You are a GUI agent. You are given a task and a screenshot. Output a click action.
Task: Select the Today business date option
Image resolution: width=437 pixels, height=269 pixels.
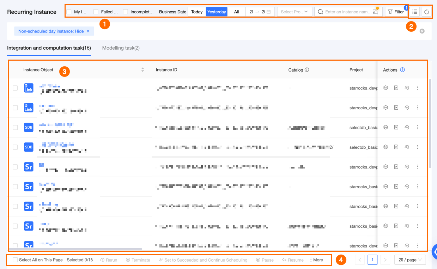(x=197, y=12)
